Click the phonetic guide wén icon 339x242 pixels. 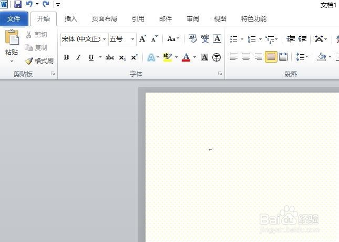[205, 39]
